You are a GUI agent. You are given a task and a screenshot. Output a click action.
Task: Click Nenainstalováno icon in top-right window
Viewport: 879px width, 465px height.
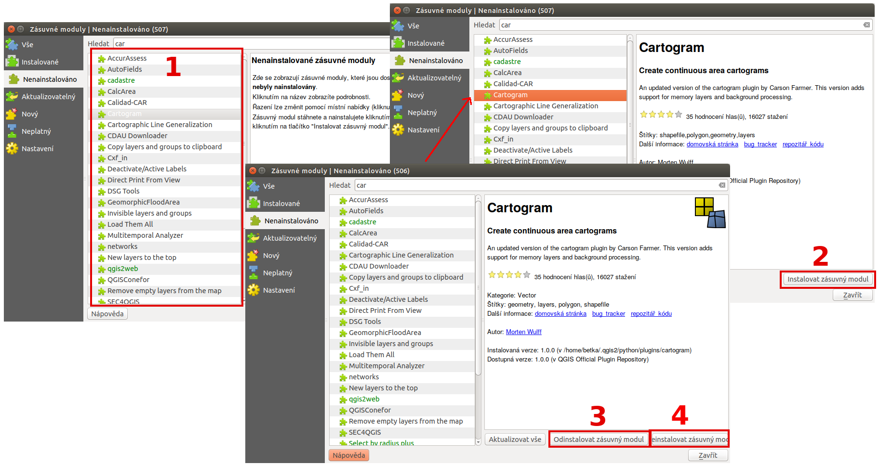click(x=399, y=60)
